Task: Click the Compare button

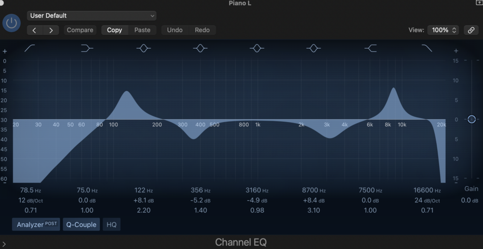Action: tap(80, 30)
